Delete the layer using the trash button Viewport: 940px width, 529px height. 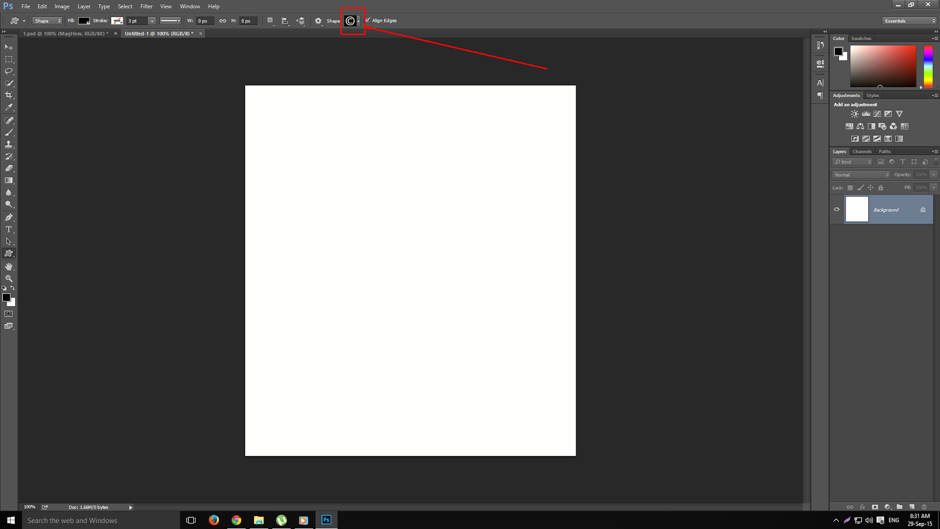coord(924,507)
